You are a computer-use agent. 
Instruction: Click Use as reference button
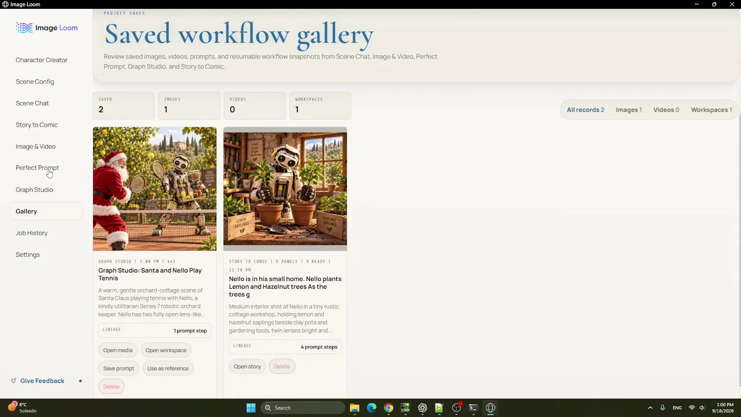[168, 368]
